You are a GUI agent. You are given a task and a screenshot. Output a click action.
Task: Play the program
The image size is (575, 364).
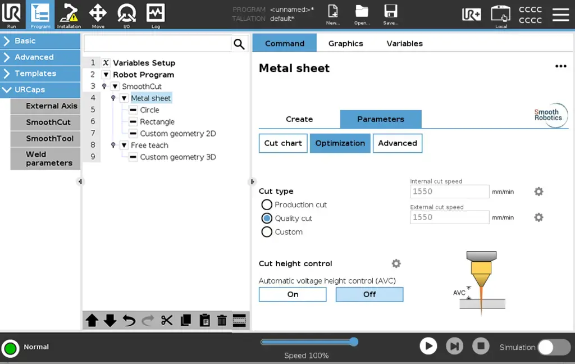coord(428,346)
